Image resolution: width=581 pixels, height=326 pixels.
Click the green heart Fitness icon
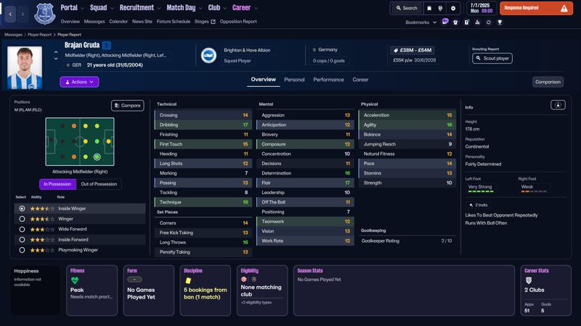click(x=75, y=280)
